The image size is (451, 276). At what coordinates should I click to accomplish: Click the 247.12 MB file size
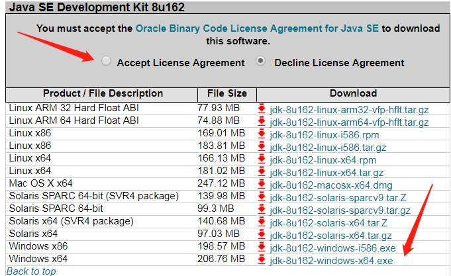click(221, 183)
